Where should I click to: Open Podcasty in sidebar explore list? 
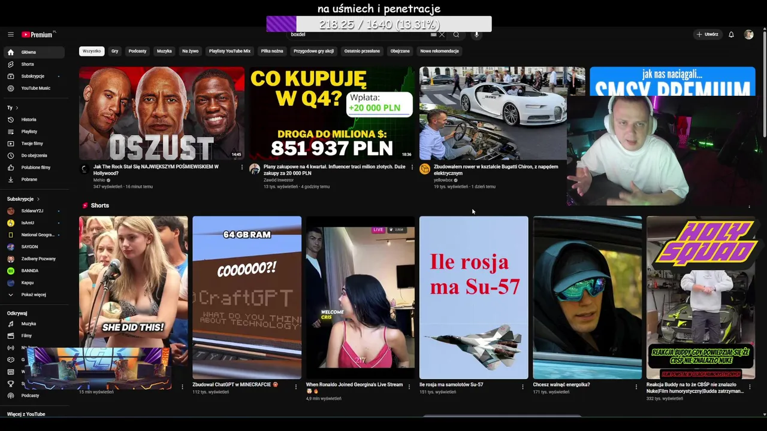pyautogui.click(x=30, y=396)
